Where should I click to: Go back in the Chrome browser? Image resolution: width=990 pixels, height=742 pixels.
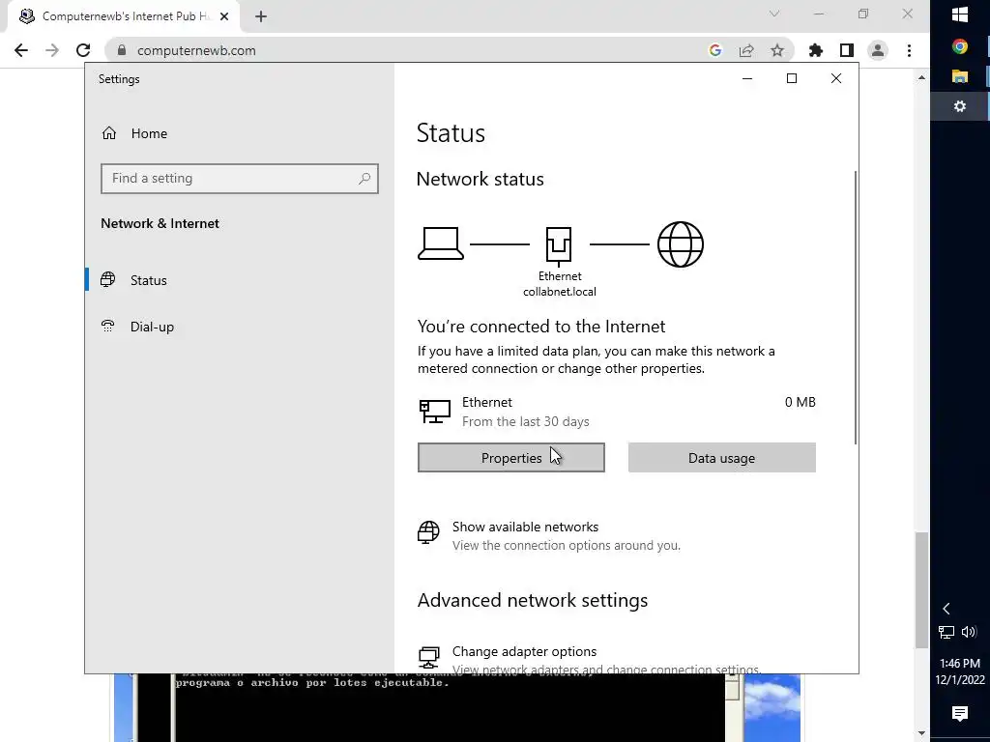[x=21, y=50]
